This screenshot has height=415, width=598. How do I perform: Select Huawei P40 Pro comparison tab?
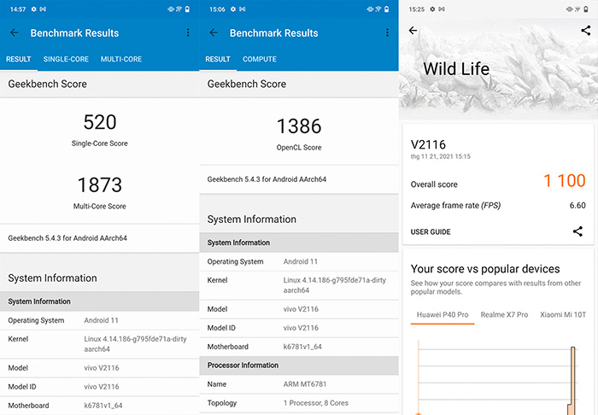pyautogui.click(x=443, y=315)
